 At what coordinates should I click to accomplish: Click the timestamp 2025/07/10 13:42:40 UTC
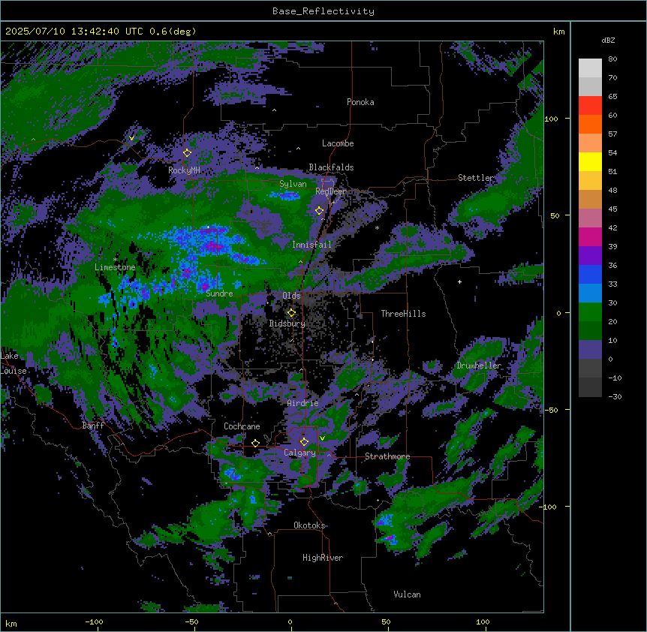click(74, 31)
